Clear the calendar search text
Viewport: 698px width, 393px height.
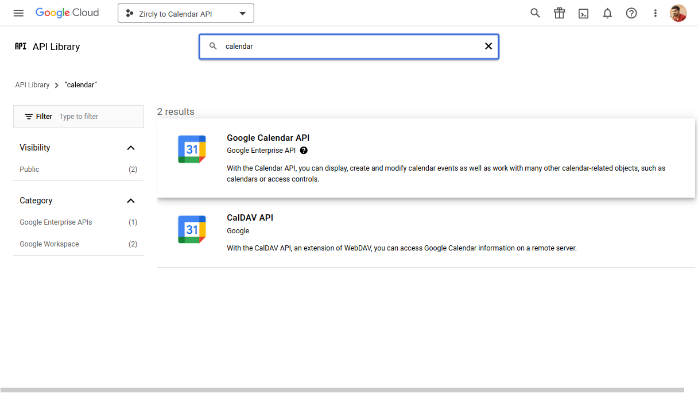[488, 46]
